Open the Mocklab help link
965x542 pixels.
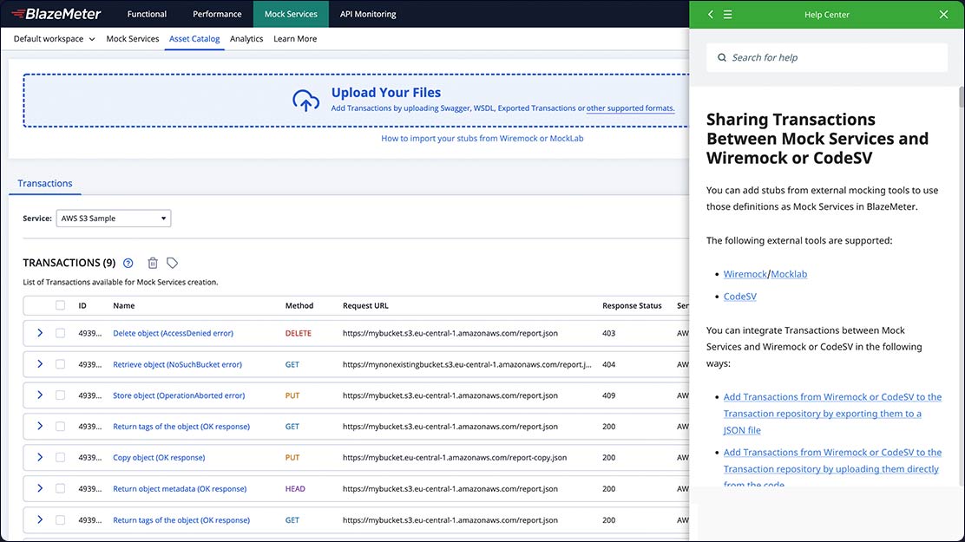click(789, 274)
